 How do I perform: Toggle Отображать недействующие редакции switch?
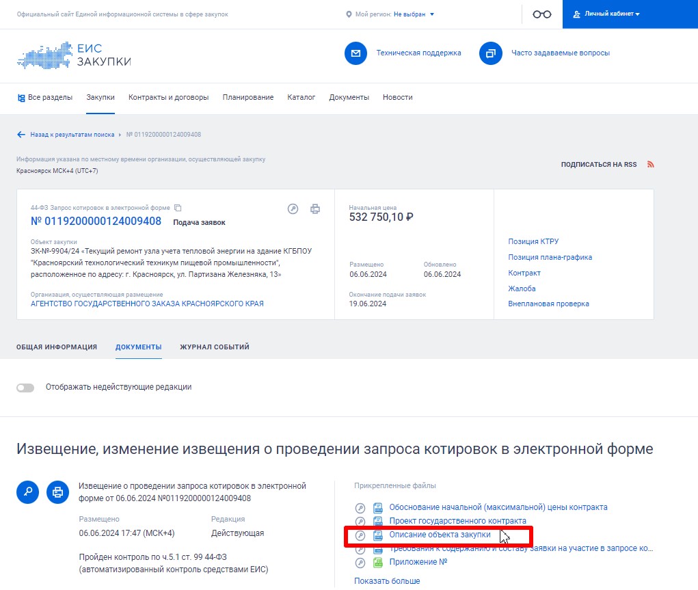coord(25,388)
